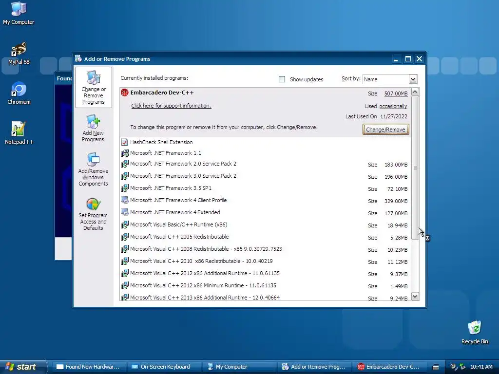
Task: Click the Visual C++ 2005 Redistributable icon
Action: click(124, 237)
